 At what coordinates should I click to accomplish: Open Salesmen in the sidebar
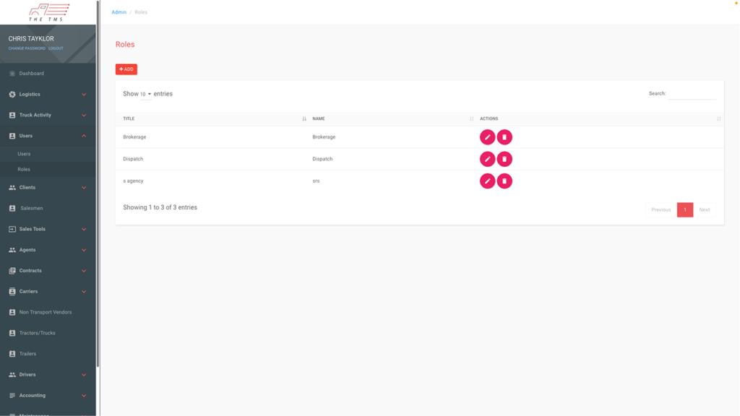[31, 208]
